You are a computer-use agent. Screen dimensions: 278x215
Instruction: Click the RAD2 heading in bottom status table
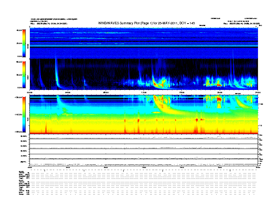(x=21, y=171)
